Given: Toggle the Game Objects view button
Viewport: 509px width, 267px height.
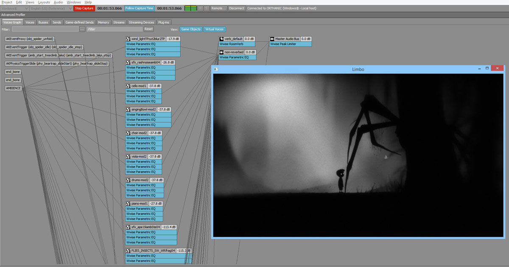Looking at the screenshot, I should (x=190, y=29).
